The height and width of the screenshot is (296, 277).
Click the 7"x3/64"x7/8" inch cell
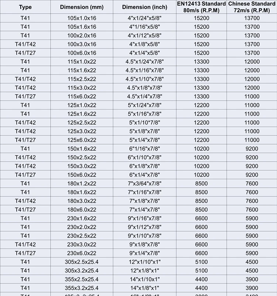144,184
